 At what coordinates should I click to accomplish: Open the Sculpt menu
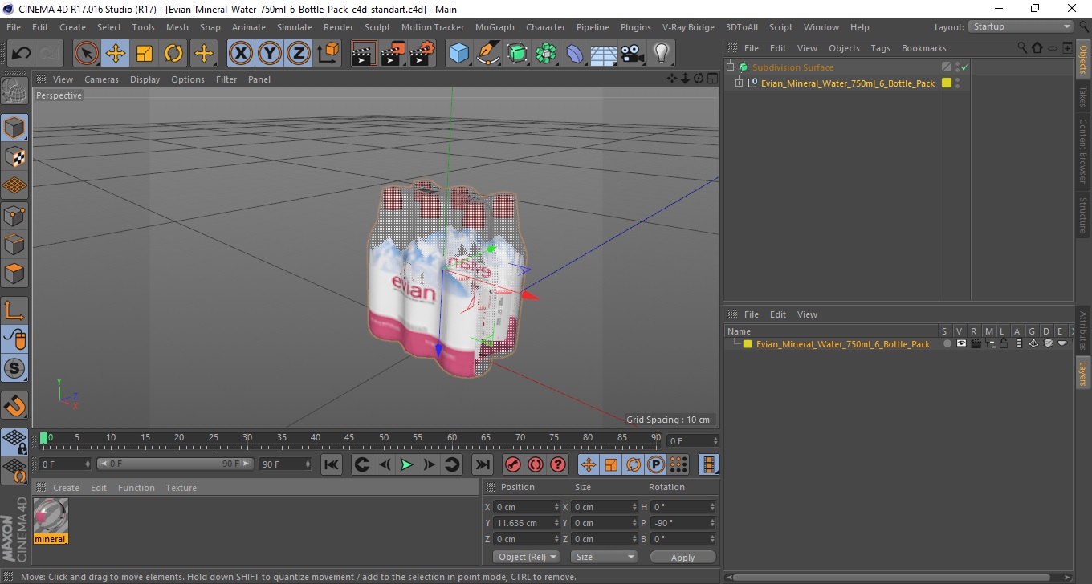[377, 27]
